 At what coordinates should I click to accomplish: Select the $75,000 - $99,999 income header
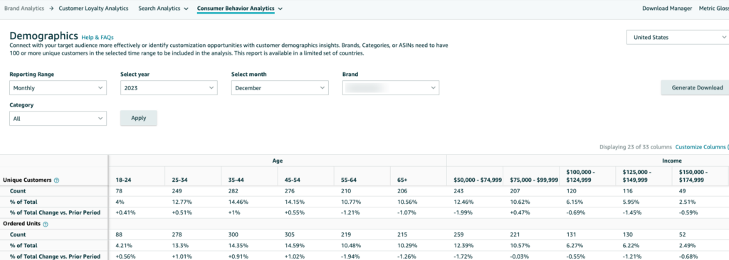pyautogui.click(x=534, y=180)
